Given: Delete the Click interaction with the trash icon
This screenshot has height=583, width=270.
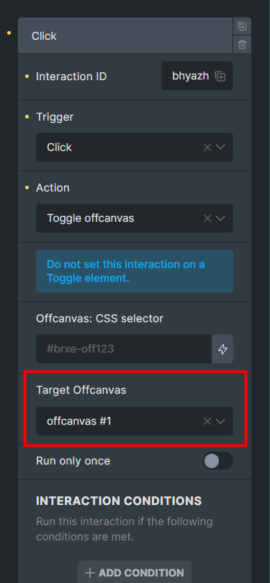Looking at the screenshot, I should [x=242, y=45].
